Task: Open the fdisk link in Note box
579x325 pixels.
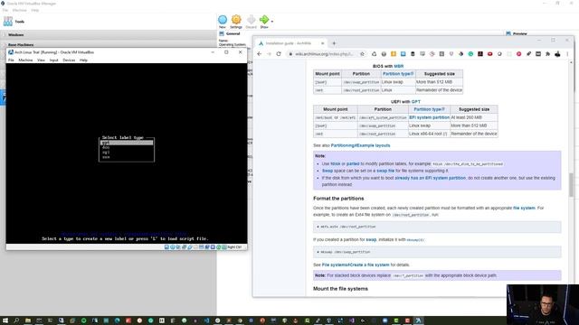Action: 336,163
